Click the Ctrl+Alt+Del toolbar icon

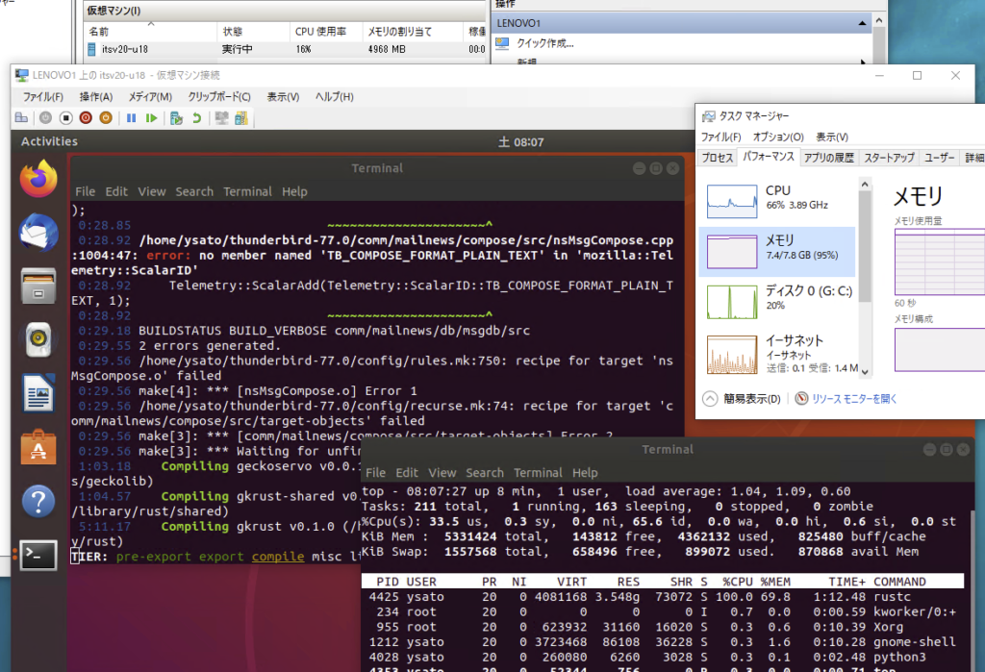[x=21, y=118]
